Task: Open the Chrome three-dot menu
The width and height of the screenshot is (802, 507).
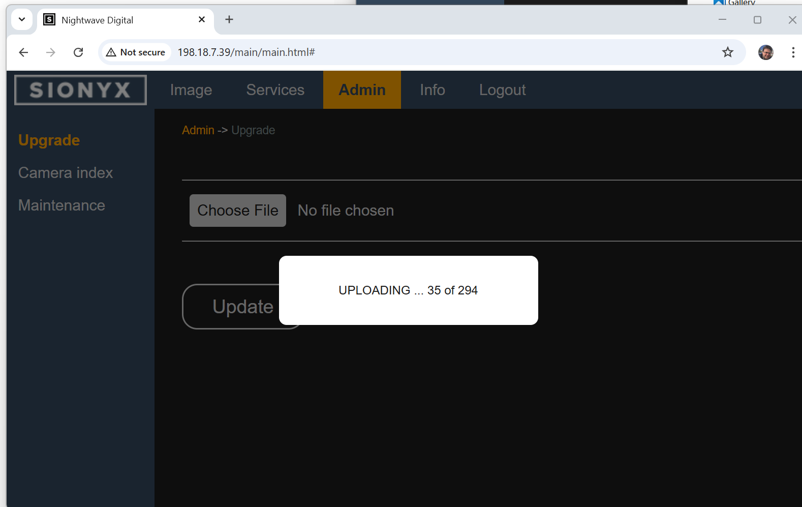Action: 792,52
